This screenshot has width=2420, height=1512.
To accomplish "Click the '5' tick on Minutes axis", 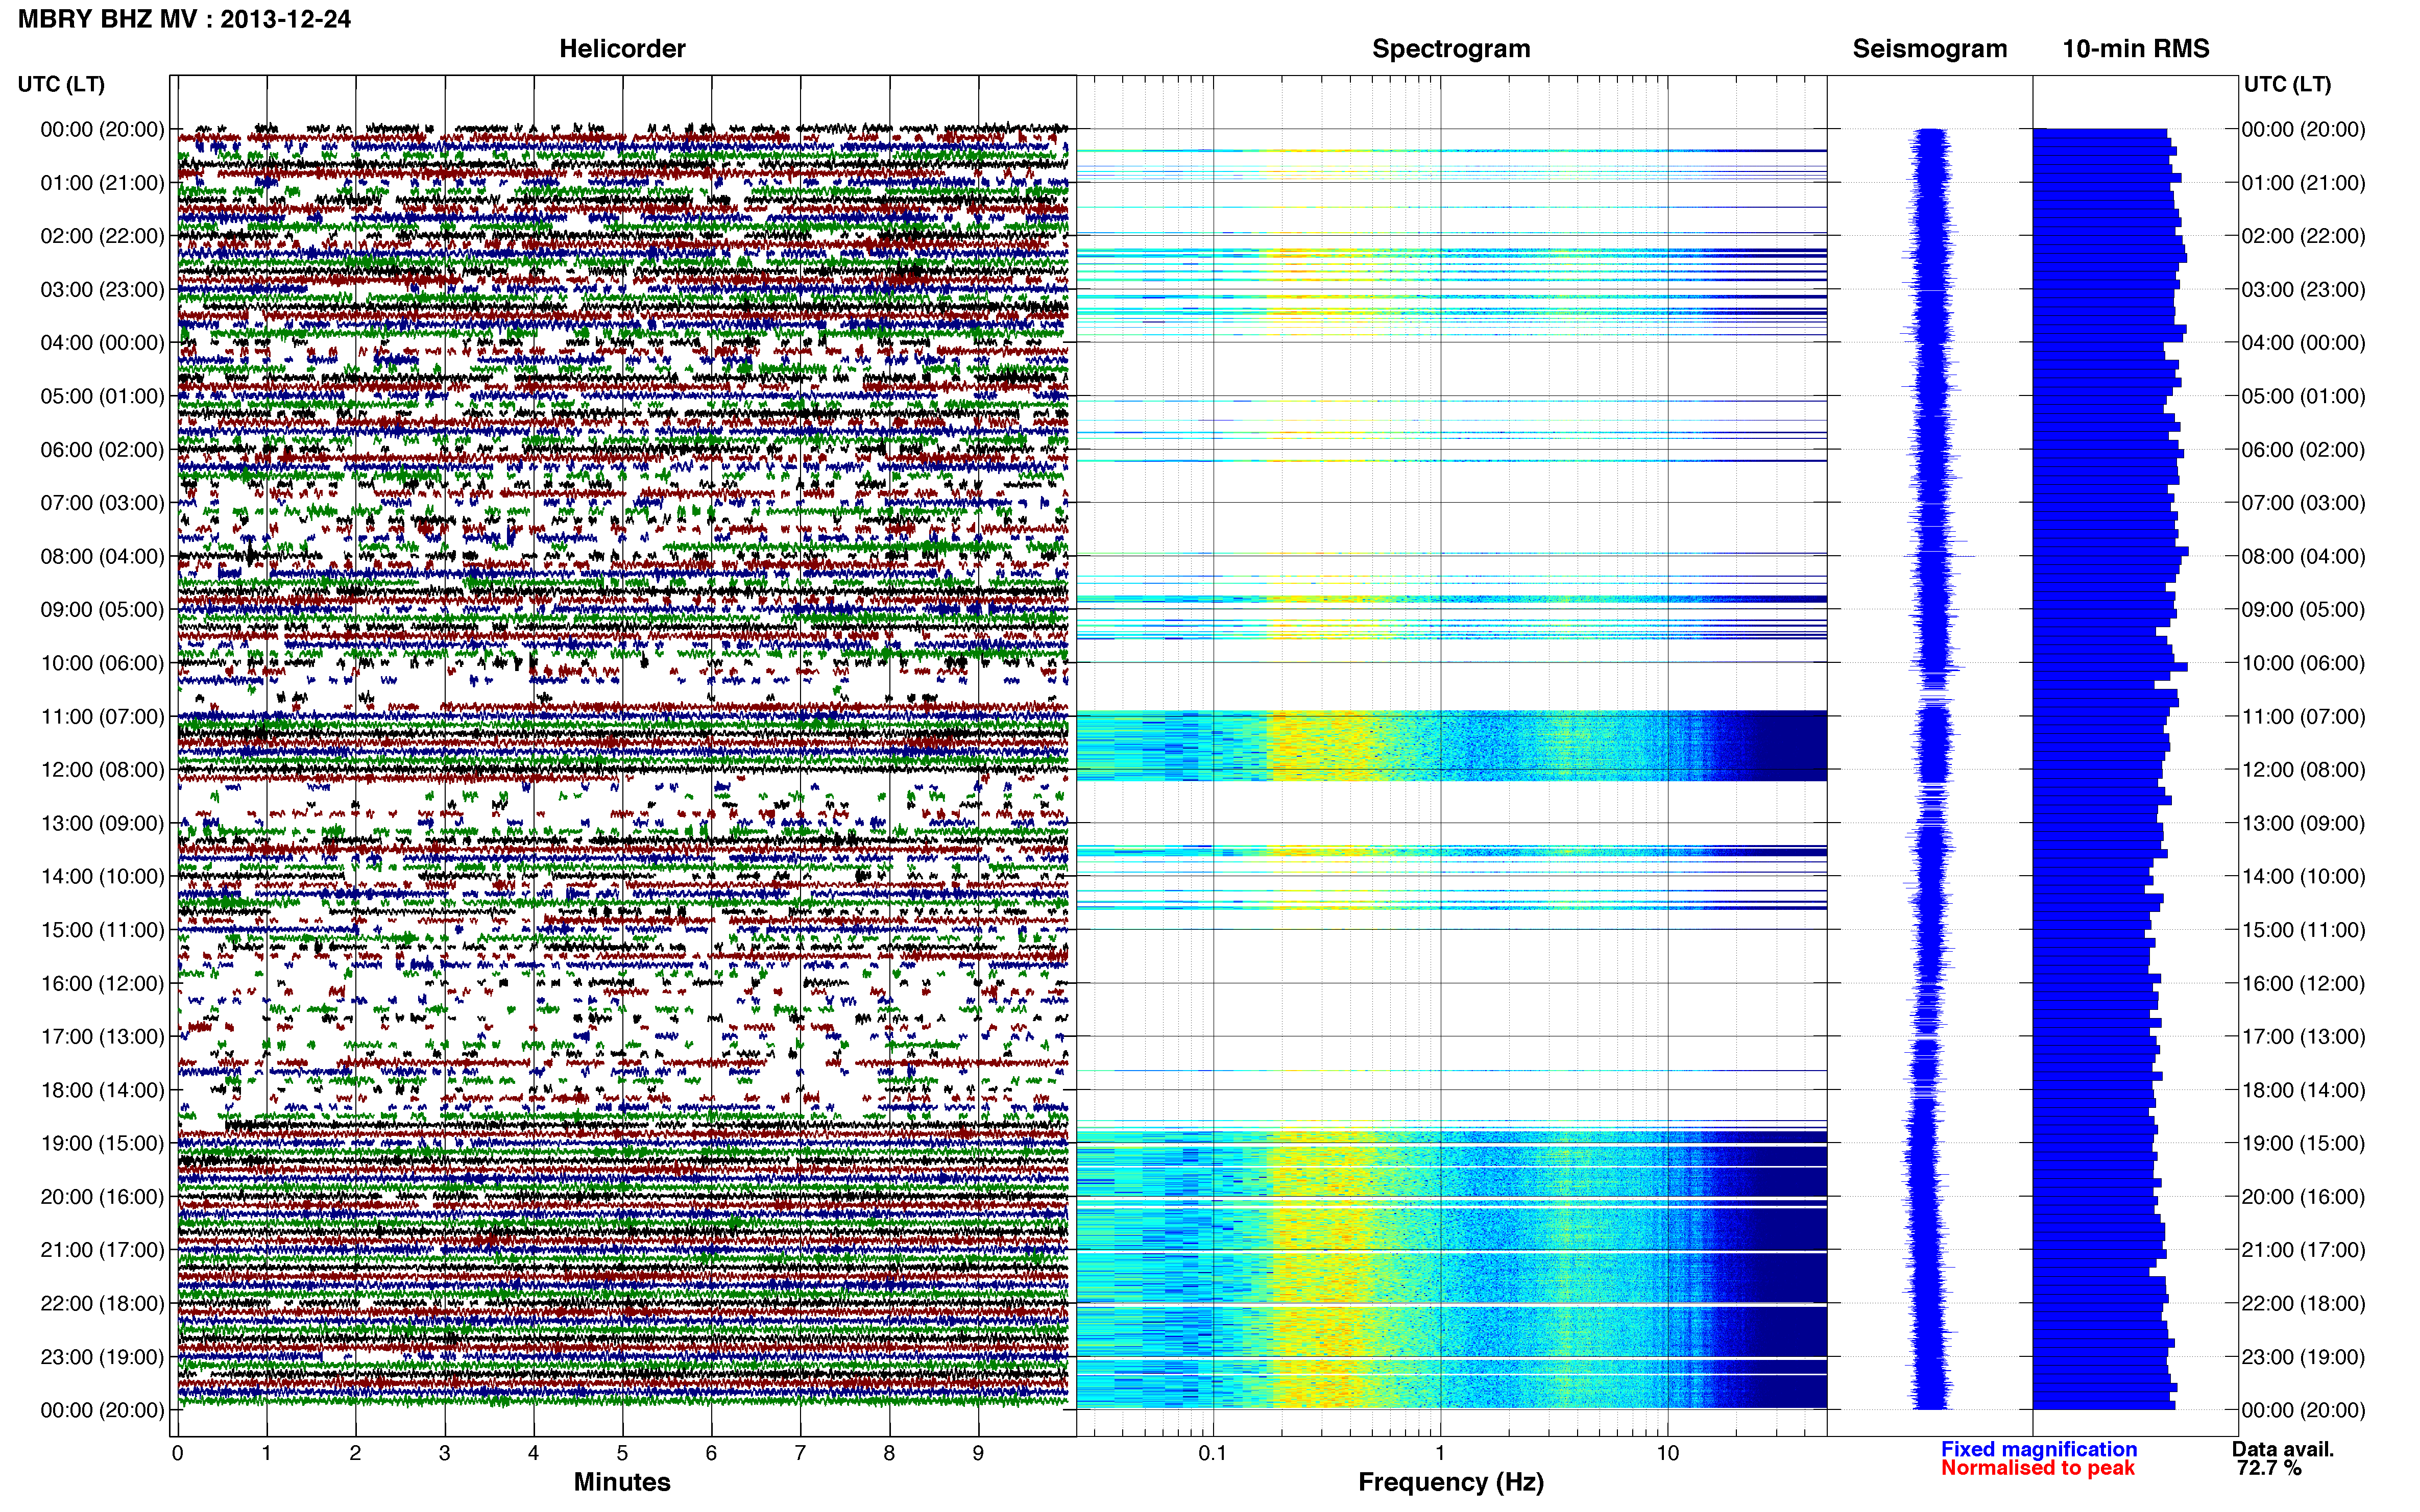I will (622, 1453).
